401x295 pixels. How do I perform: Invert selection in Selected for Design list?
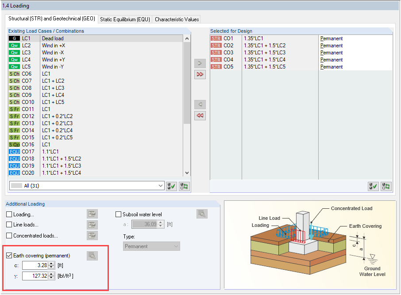coord(386,186)
